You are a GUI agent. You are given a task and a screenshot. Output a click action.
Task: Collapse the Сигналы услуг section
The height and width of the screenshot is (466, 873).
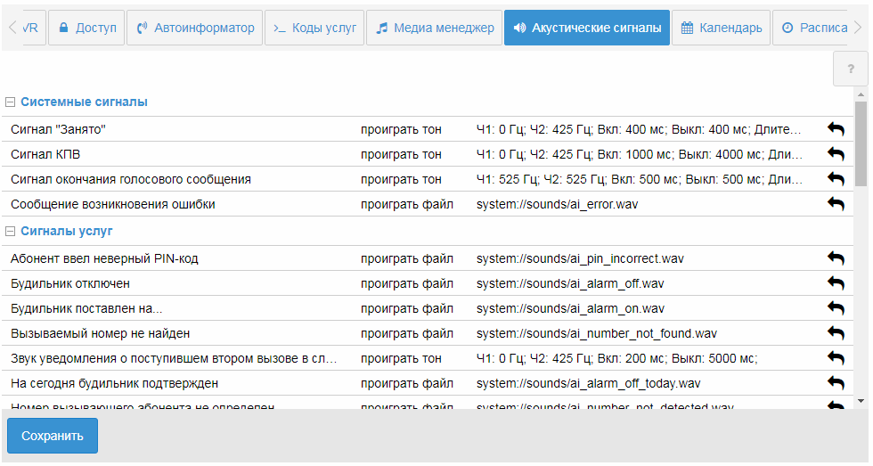point(11,231)
